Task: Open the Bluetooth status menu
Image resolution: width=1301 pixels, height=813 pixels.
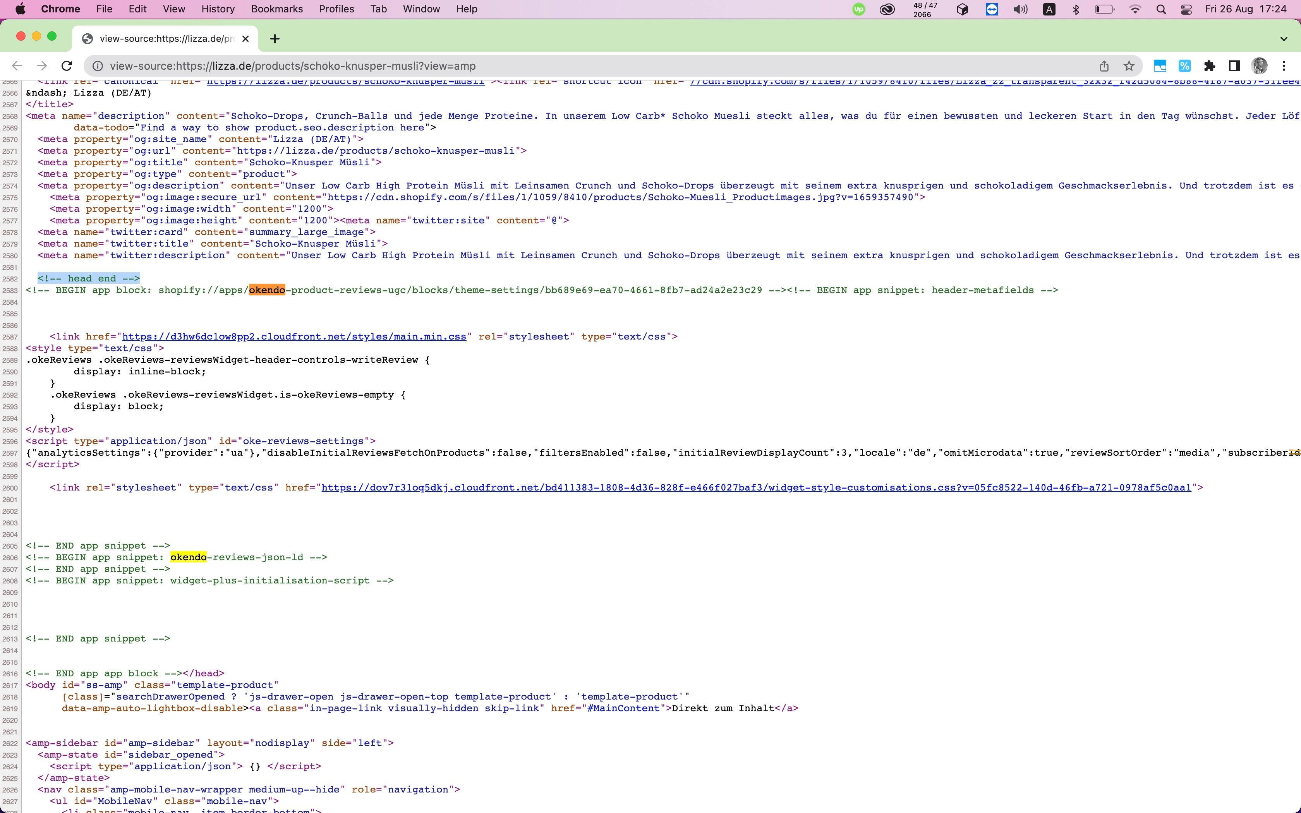Action: pos(1076,9)
